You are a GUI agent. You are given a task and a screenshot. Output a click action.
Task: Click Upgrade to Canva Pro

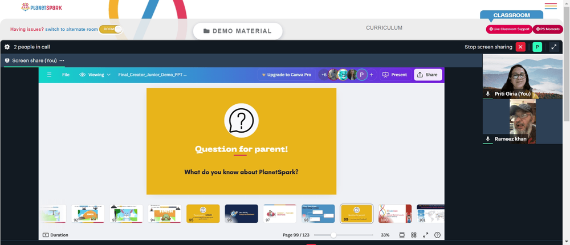tap(287, 75)
